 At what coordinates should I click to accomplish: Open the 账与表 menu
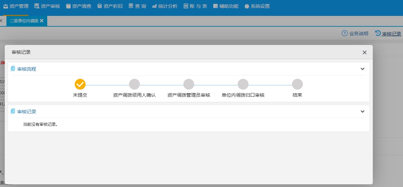click(x=195, y=6)
